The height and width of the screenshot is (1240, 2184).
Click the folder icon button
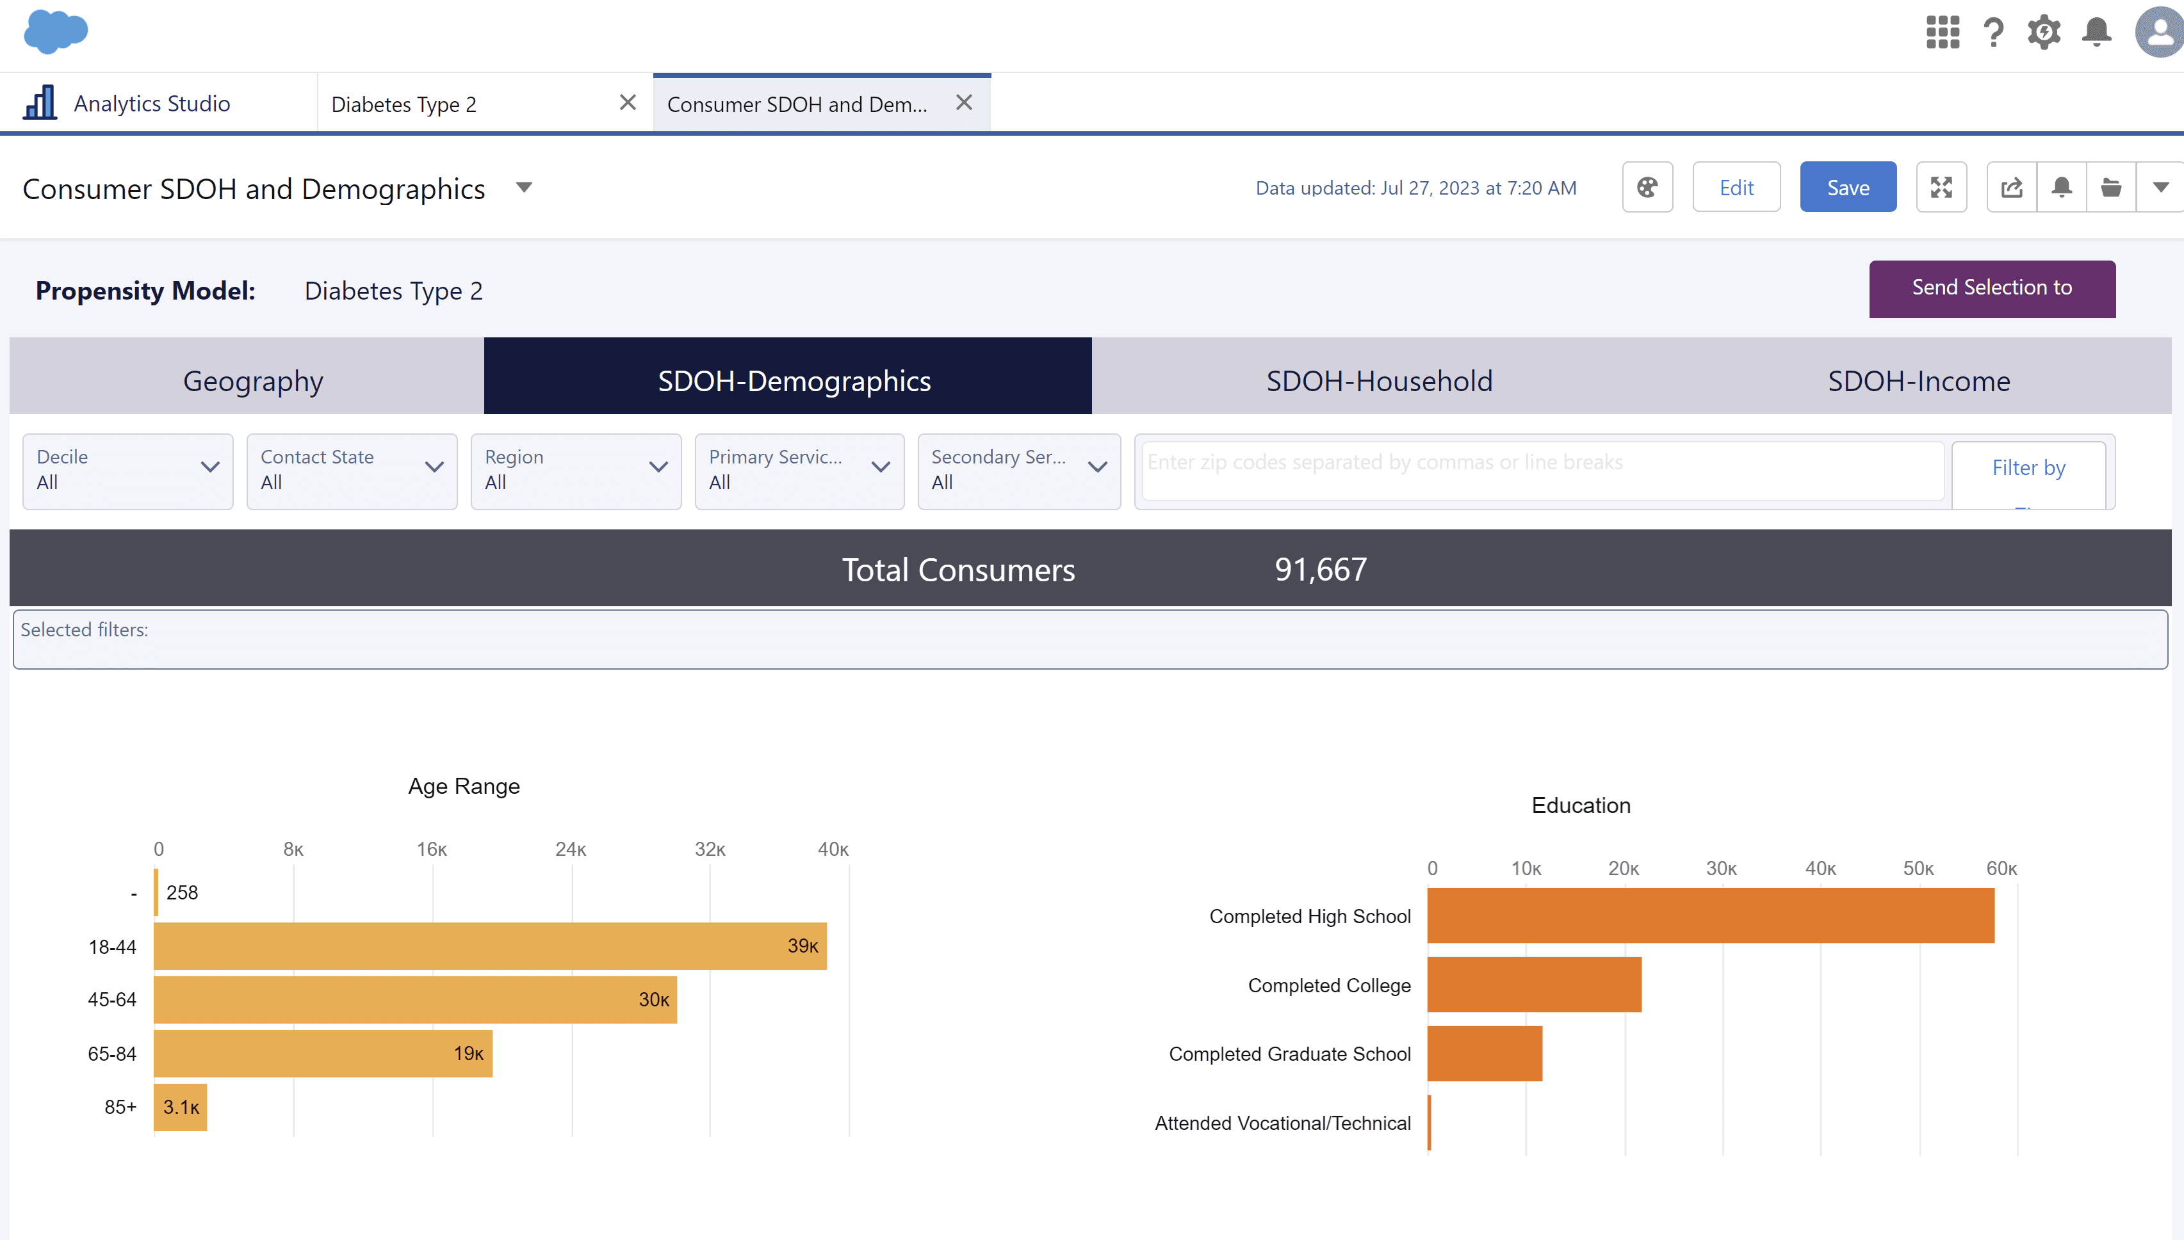point(2111,188)
